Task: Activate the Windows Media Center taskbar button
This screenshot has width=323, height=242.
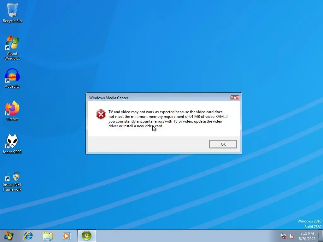Action: point(86,236)
